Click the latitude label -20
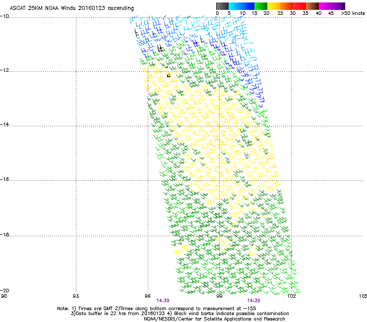The image size is (367, 322). tap(4, 290)
